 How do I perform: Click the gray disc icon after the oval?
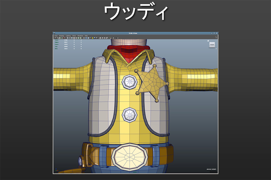[x=105, y=38]
